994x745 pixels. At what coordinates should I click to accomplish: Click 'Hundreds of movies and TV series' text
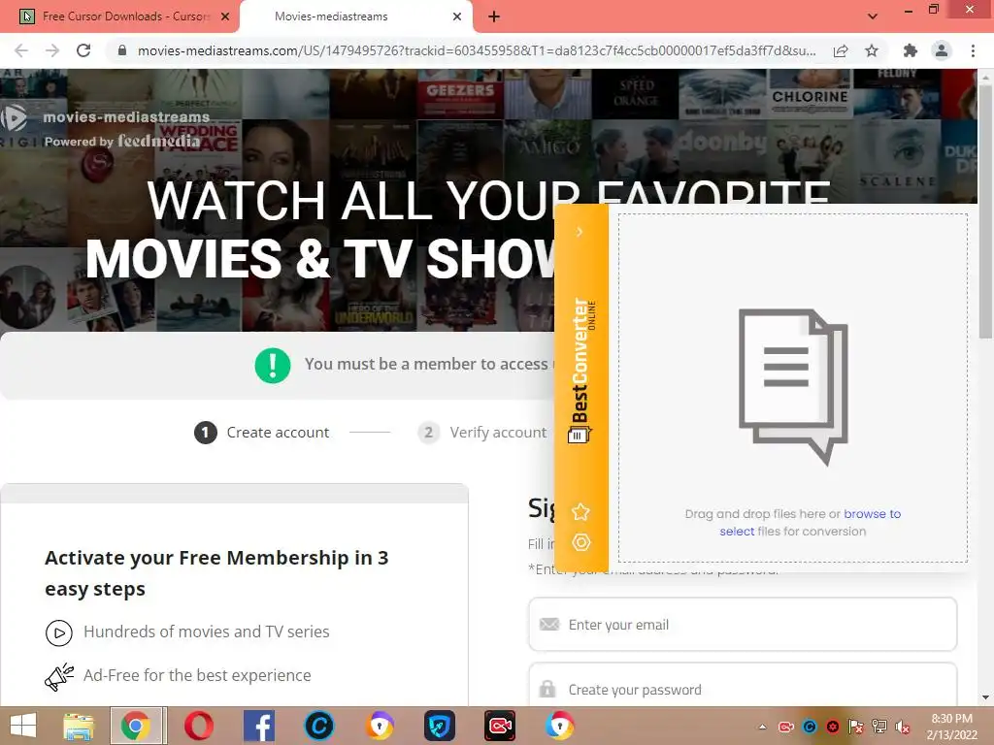click(207, 632)
